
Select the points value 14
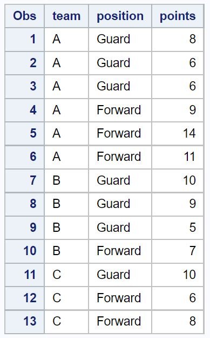pos(178,133)
